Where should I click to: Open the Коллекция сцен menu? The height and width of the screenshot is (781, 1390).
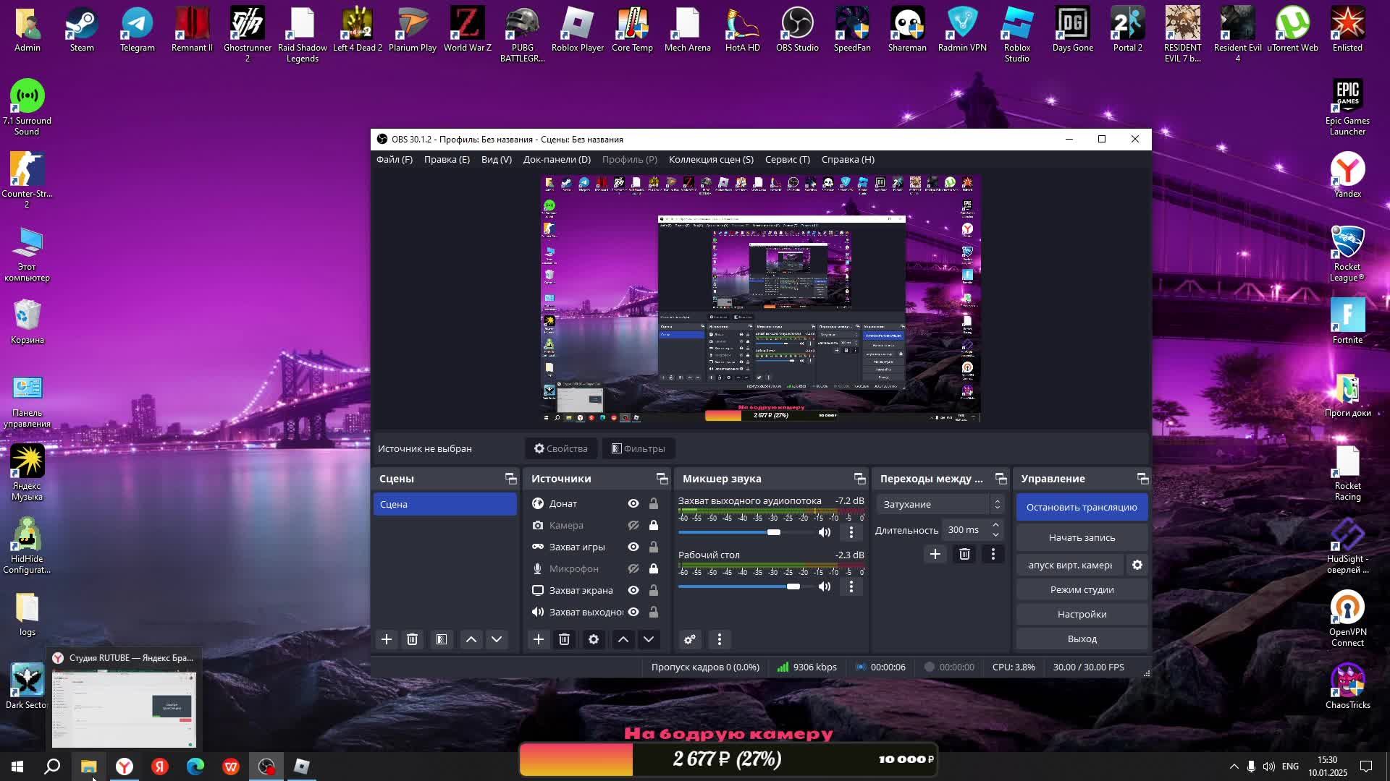pos(711,159)
